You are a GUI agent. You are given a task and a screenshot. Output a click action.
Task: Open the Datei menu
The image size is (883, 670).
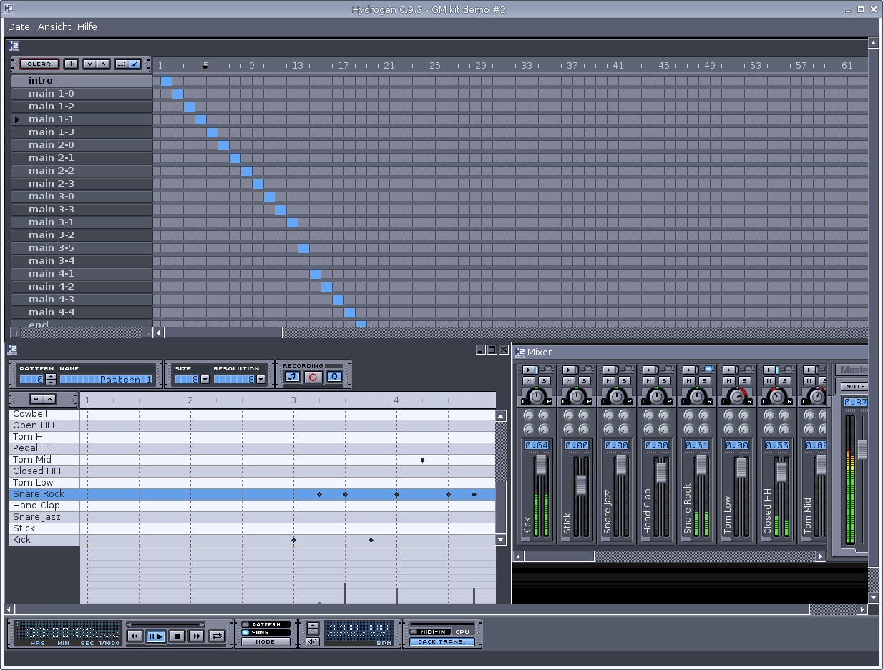click(20, 26)
